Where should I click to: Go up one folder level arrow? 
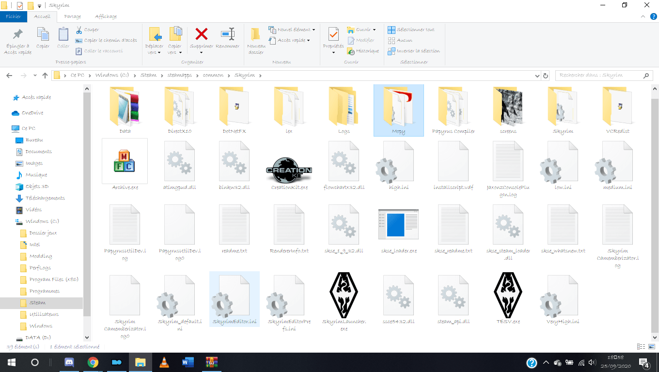45,76
